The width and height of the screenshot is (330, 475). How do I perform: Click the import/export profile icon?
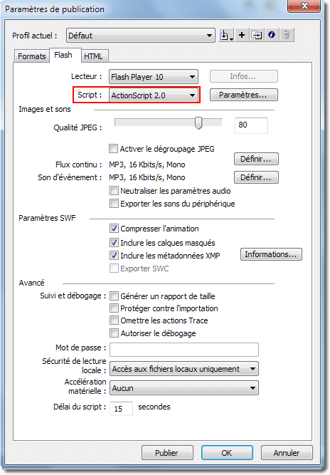pyautogui.click(x=226, y=36)
